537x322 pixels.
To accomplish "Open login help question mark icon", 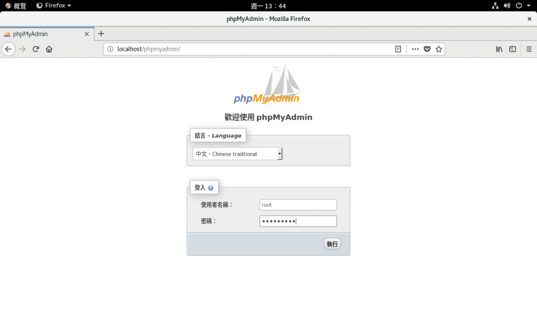I will tap(211, 188).
